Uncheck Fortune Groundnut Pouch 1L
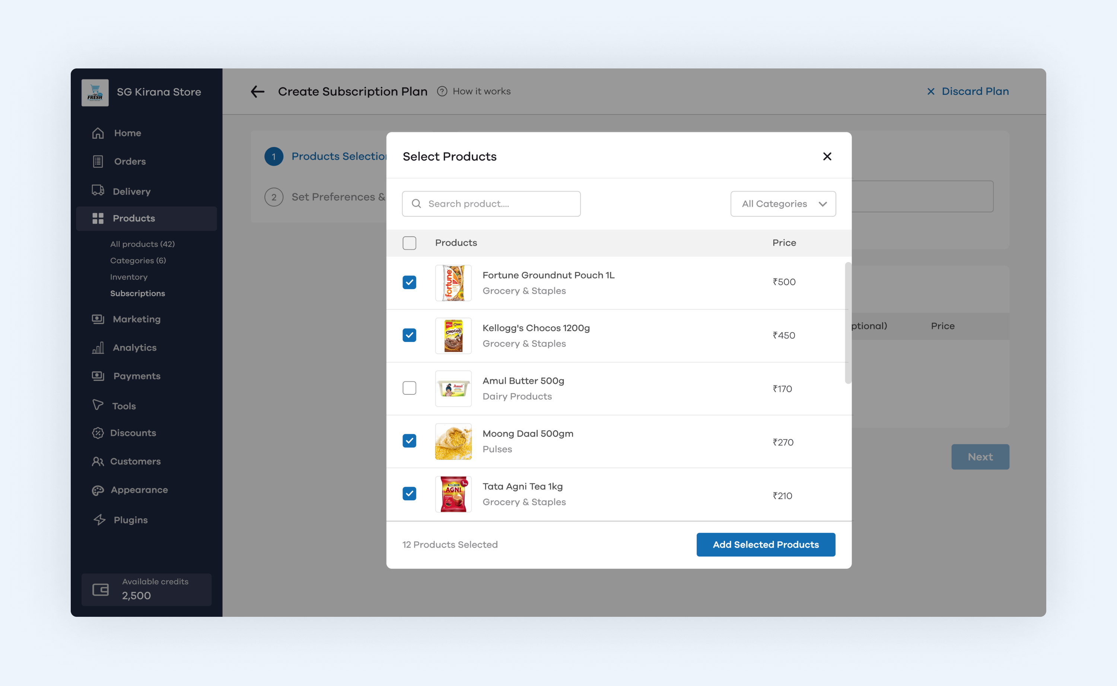1117x686 pixels. click(x=409, y=282)
